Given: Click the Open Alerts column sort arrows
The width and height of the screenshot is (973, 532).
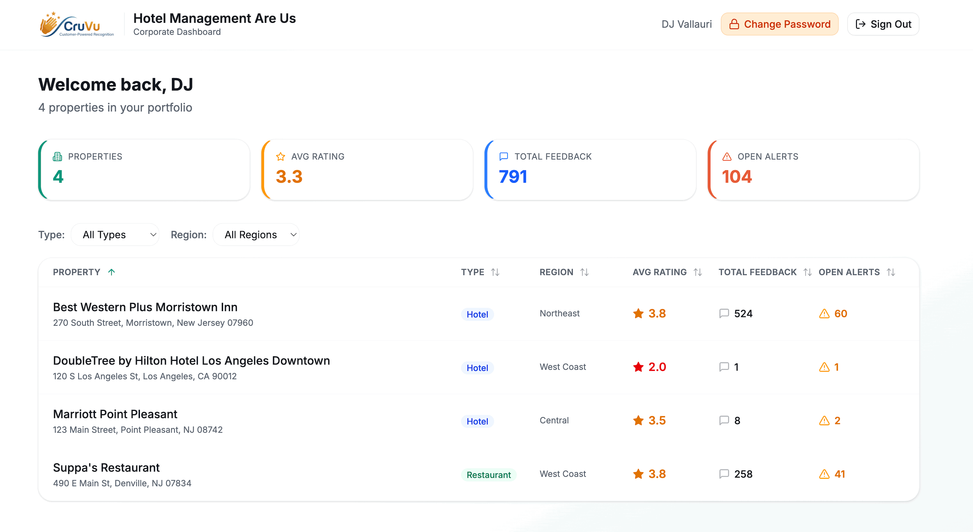Looking at the screenshot, I should point(891,272).
